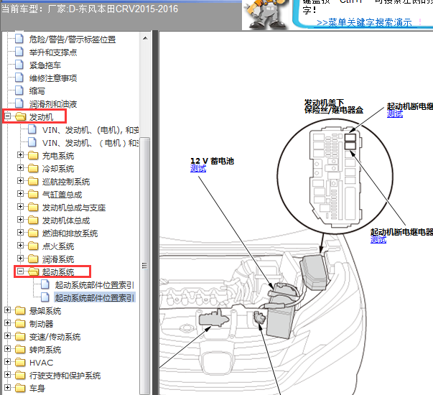Click the 润滑剂和油液 page icon

click(19, 104)
